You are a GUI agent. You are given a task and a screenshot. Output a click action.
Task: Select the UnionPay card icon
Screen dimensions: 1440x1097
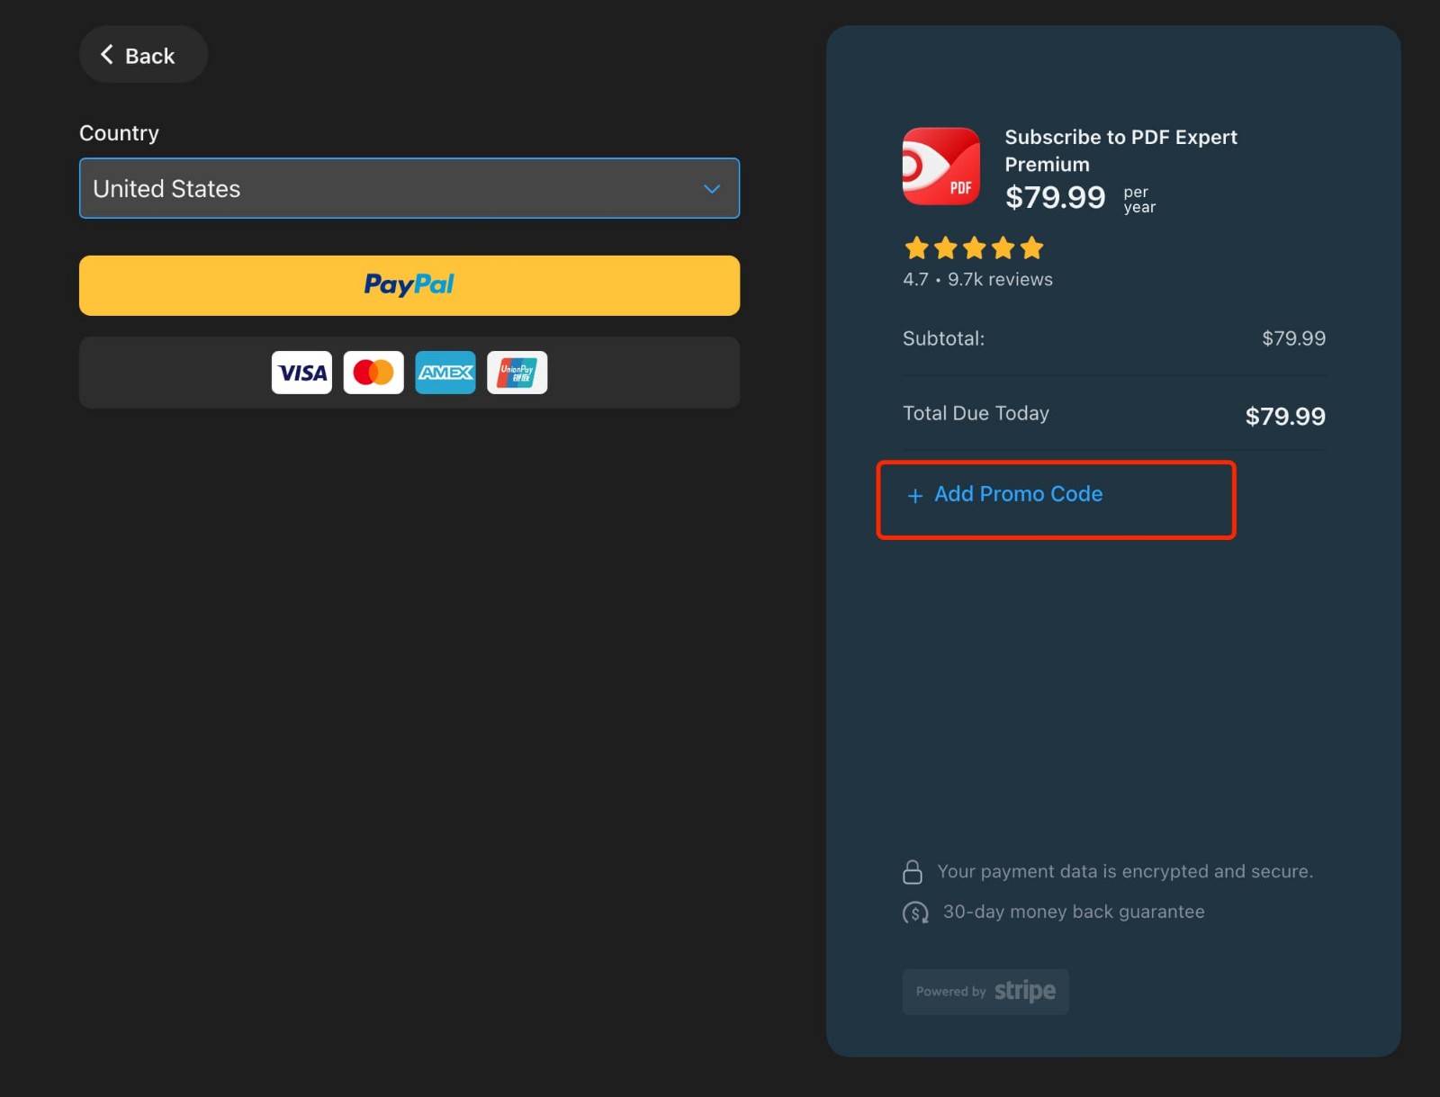(517, 372)
